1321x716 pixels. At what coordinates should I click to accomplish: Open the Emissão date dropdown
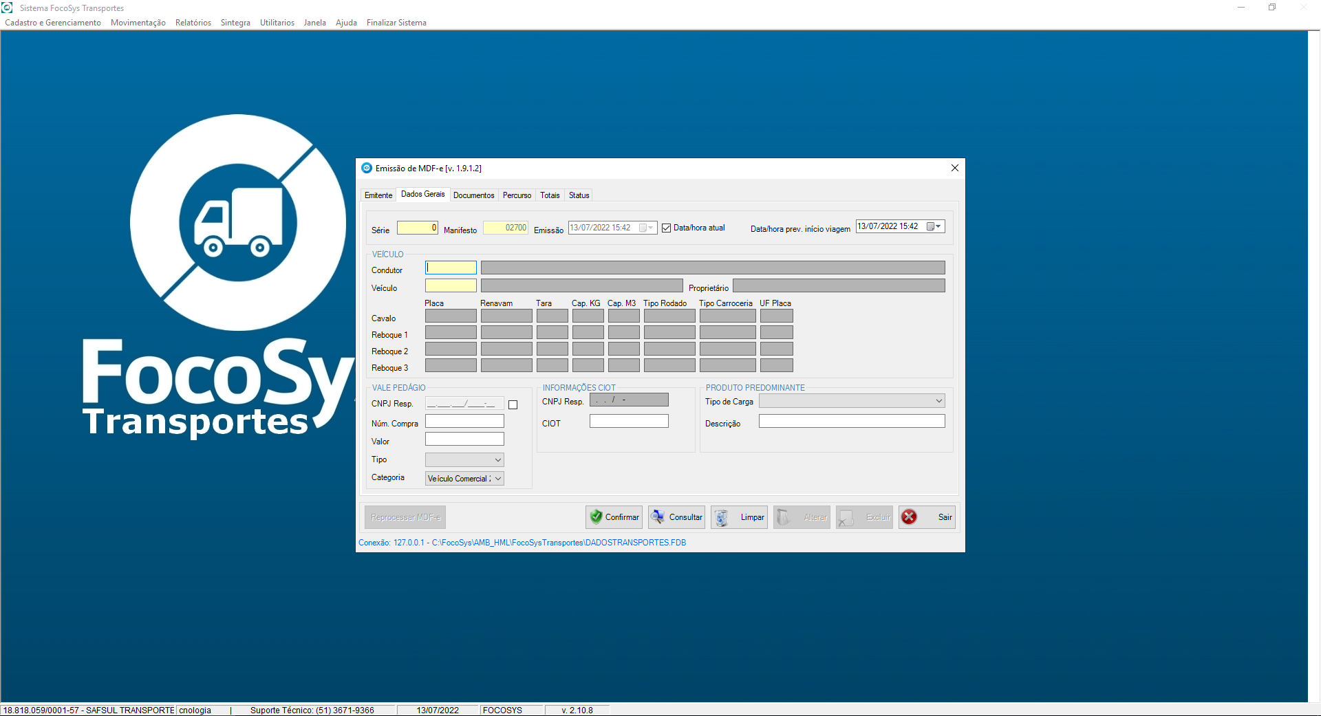[x=651, y=228]
